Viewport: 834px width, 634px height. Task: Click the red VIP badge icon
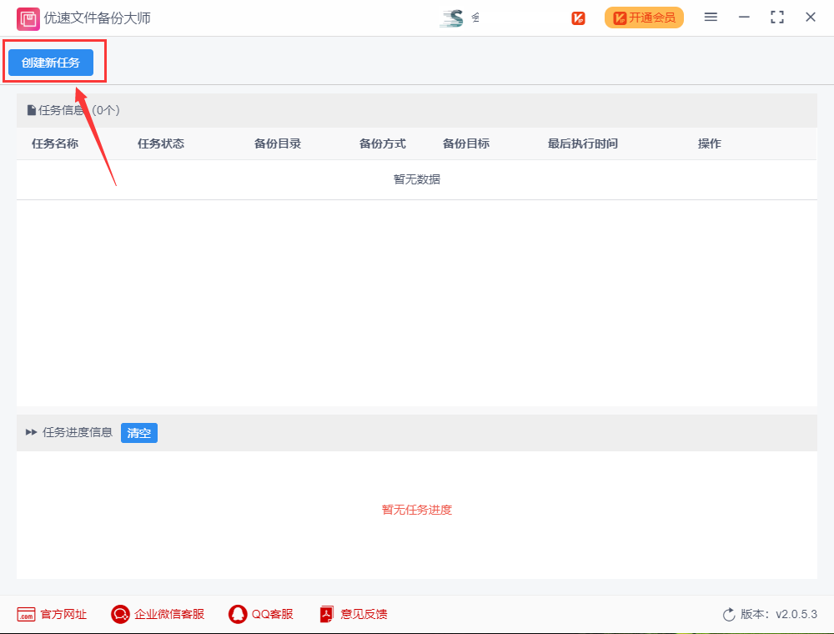578,18
